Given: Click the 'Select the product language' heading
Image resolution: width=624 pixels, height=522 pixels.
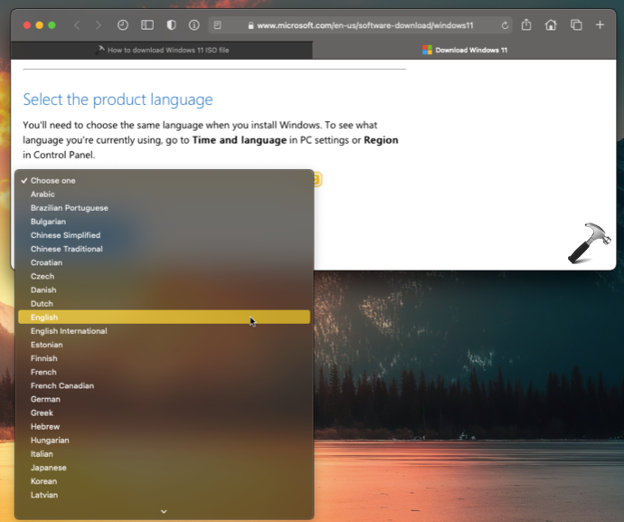Looking at the screenshot, I should [118, 100].
